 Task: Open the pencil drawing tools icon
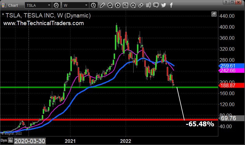coord(102,5)
